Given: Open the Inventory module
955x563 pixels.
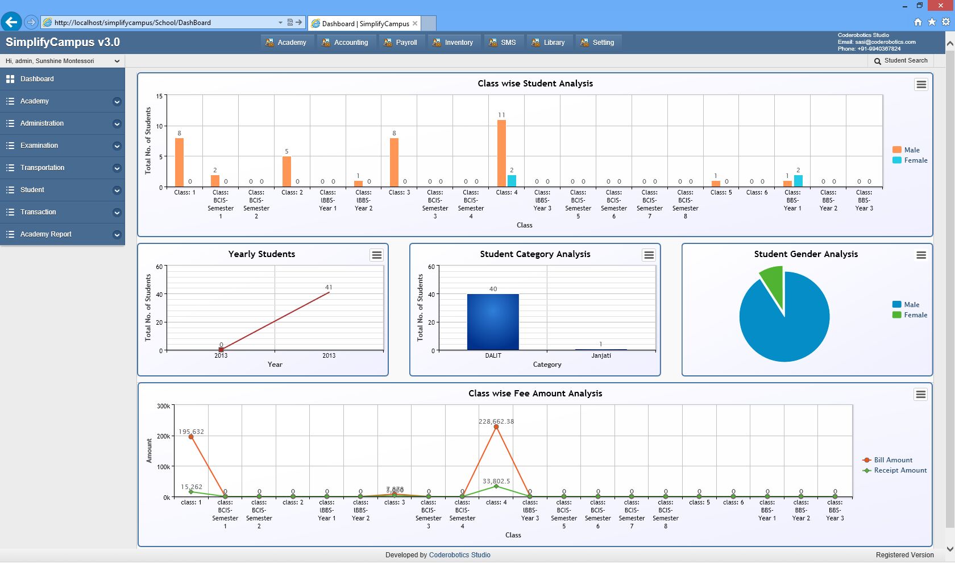Looking at the screenshot, I should [453, 42].
